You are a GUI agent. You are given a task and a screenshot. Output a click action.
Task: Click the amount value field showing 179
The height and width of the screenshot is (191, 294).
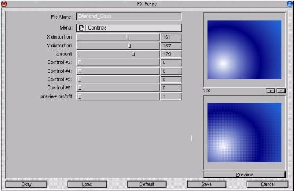pyautogui.click(x=171, y=54)
